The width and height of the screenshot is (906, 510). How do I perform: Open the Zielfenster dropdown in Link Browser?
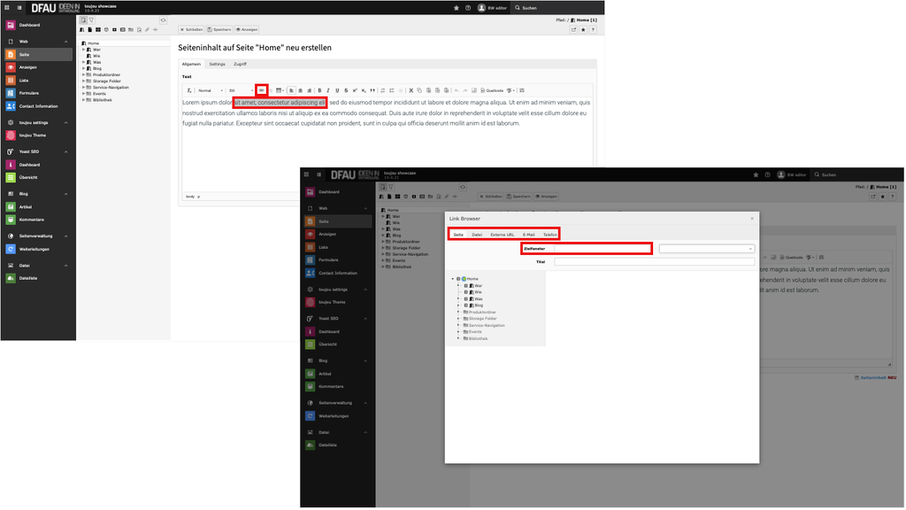706,249
